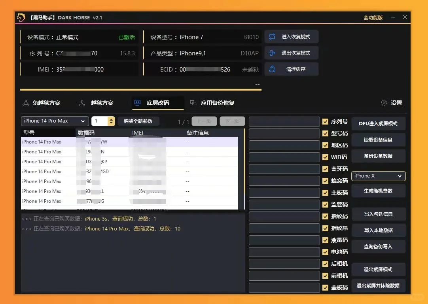Image resolution: width=428 pixels, height=304 pixels.
Task: Click the 下一页 next page button
Action: point(232,121)
